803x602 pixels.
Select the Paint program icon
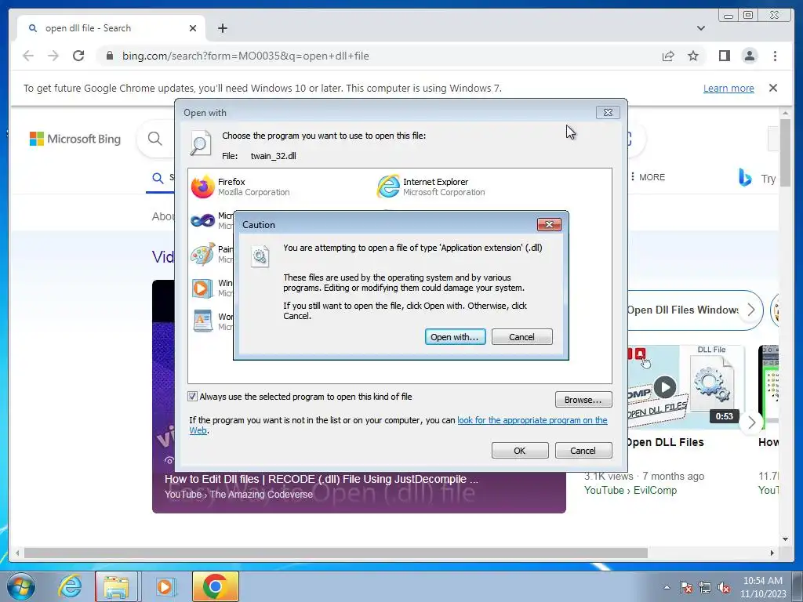pos(203,255)
